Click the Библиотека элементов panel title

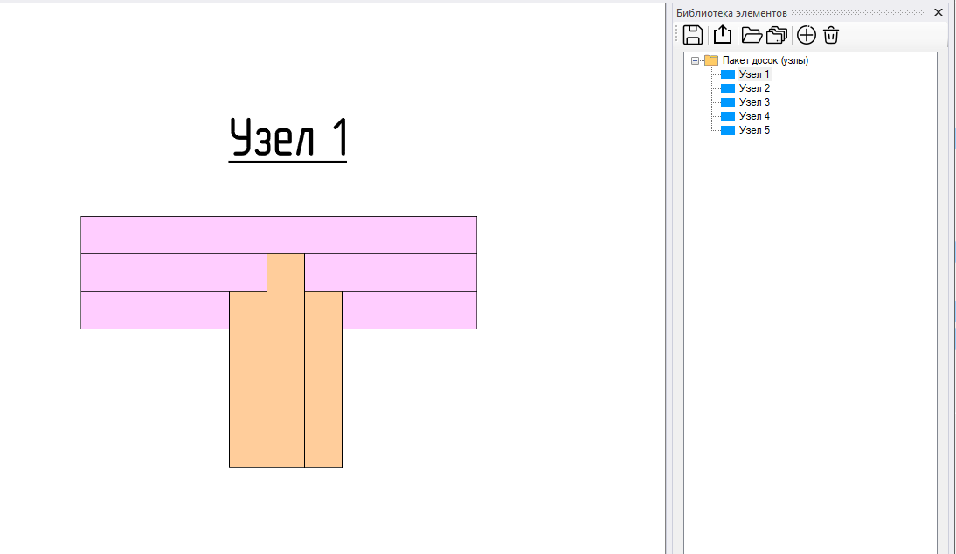pos(731,12)
